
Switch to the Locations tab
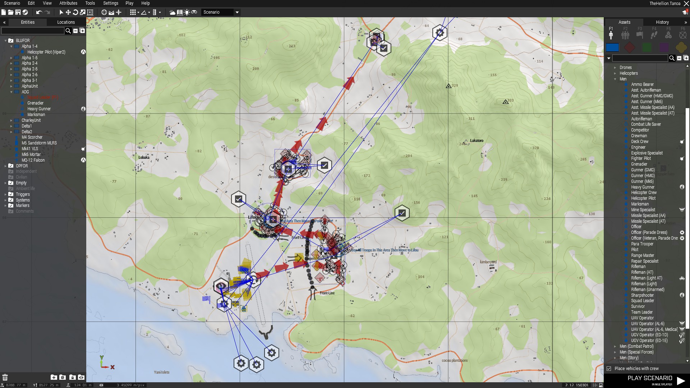[66, 22]
